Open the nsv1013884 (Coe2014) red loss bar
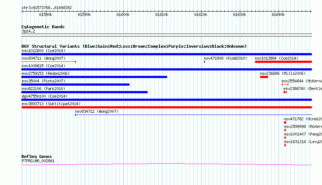This screenshot has width=322, height=185. [x=283, y=62]
